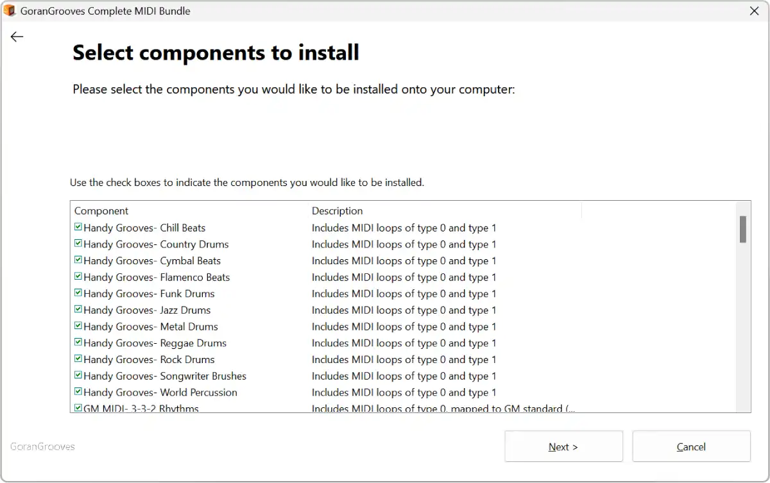Viewport: 770px width, 483px height.
Task: Click the Cancel button
Action: pyautogui.click(x=691, y=446)
